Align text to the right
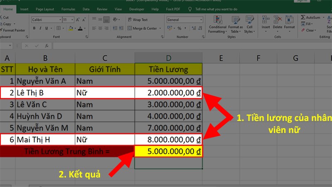The width and height of the screenshot is (332, 187). (x=106, y=28)
